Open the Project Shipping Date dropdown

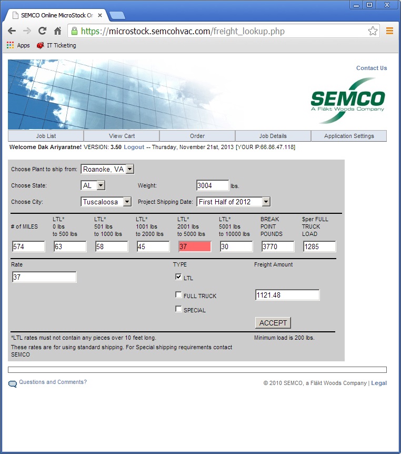click(233, 202)
